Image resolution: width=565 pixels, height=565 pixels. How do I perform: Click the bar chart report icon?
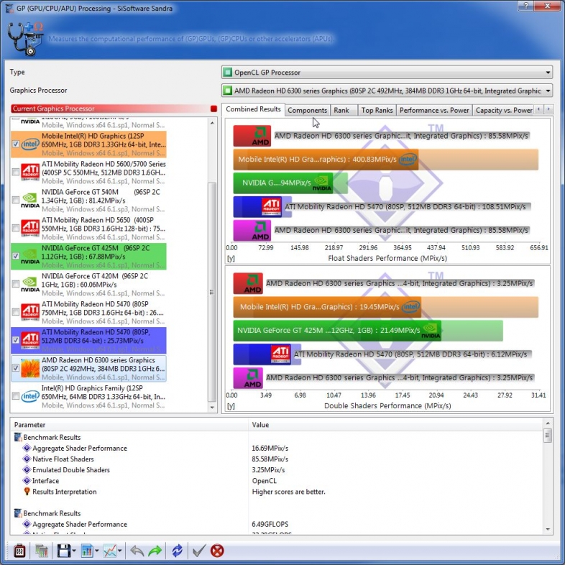87,551
